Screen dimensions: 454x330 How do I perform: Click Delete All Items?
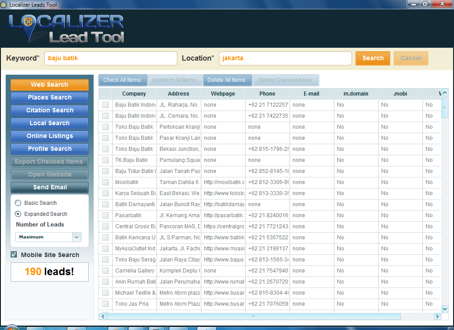tap(227, 80)
